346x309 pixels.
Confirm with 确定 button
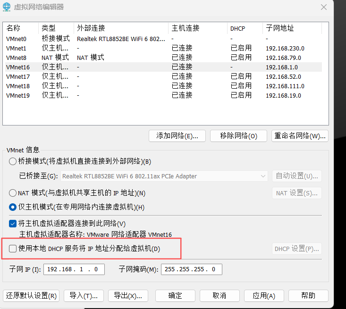click(x=175, y=296)
